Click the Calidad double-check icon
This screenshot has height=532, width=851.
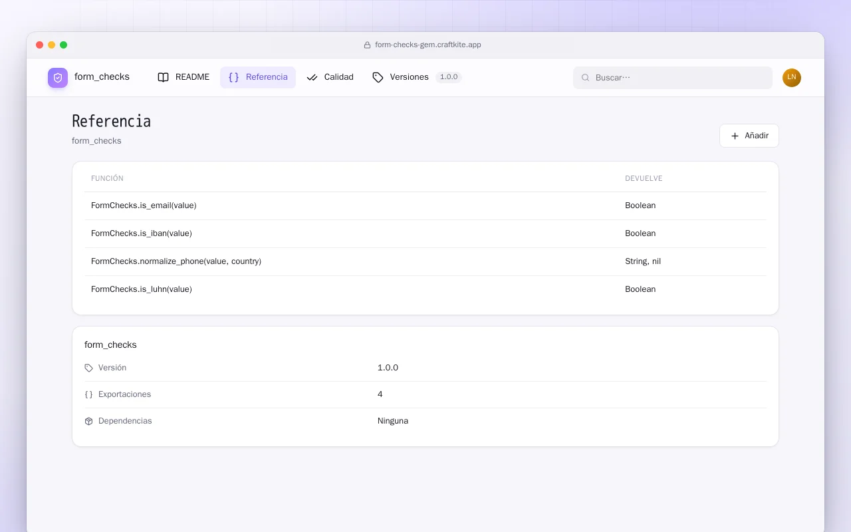point(312,77)
